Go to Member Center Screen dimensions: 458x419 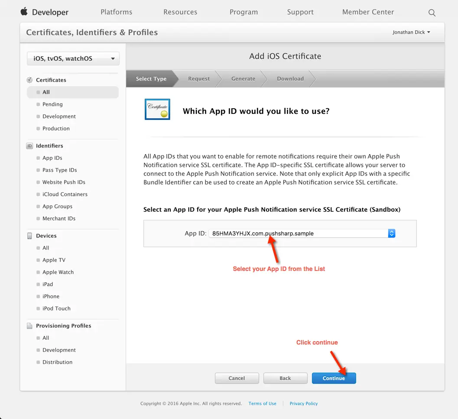[368, 12]
